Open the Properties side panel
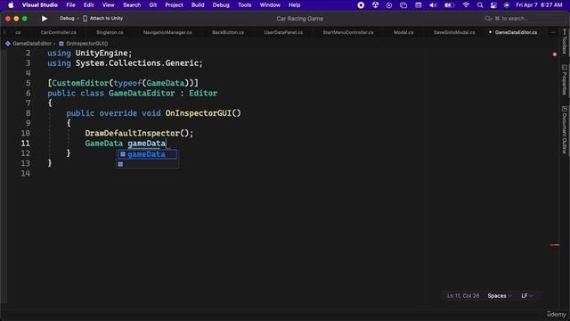Viewport: 570px width, 321px height. (564, 80)
